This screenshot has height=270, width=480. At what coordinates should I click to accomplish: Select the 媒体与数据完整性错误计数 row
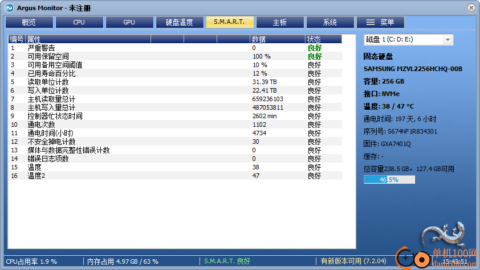175,151
